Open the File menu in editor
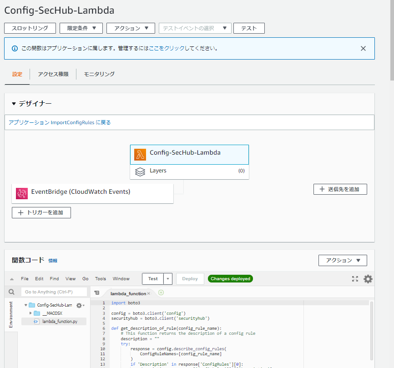Image resolution: width=394 pixels, height=368 pixels. pos(25,279)
